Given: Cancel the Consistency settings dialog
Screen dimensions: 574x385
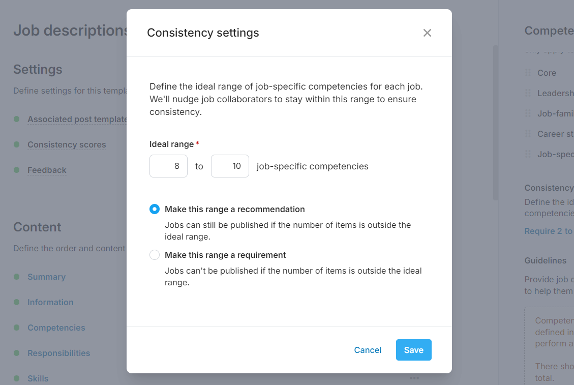Looking at the screenshot, I should coord(368,350).
